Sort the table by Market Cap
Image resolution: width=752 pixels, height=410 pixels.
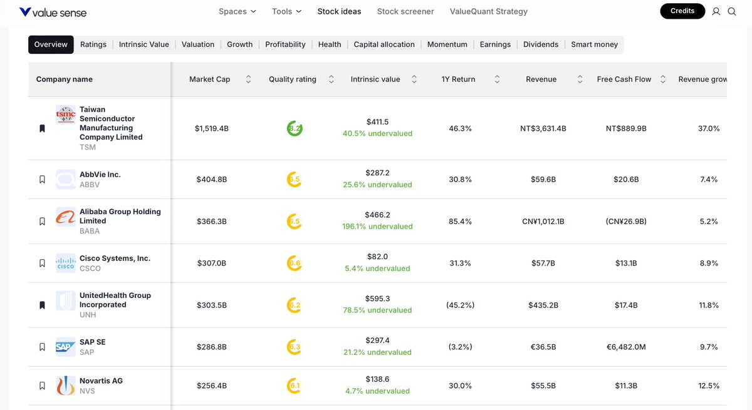[248, 79]
